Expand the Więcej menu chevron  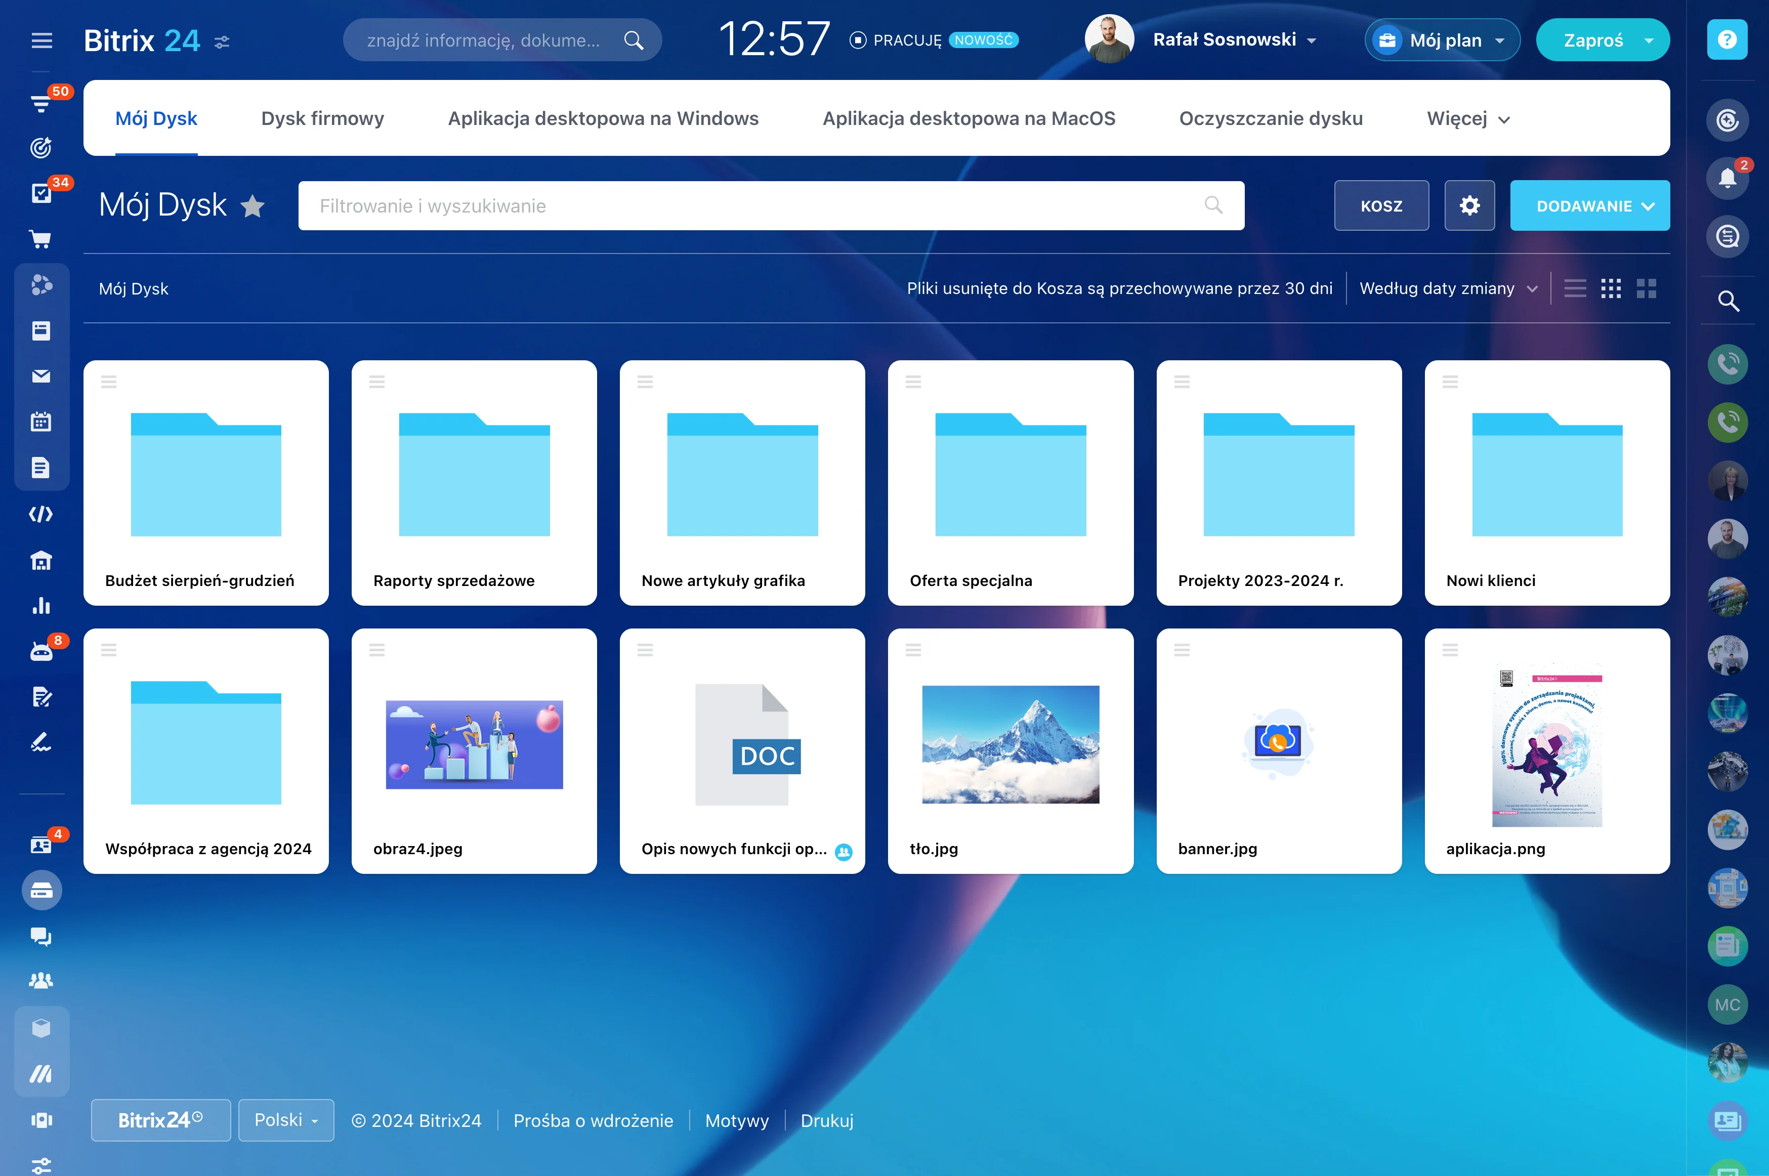(x=1504, y=118)
